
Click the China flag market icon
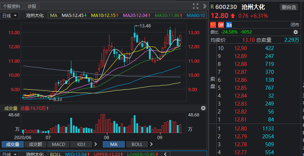[x=213, y=24]
